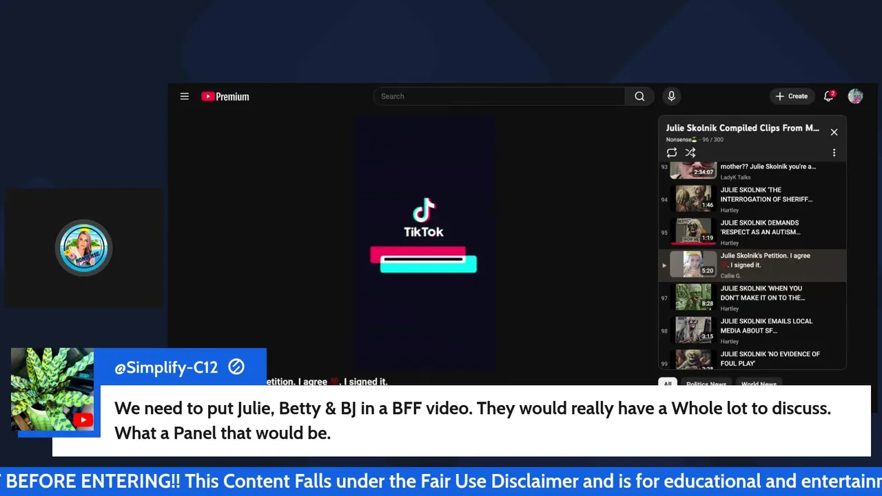This screenshot has width=882, height=496.
Task: Click the '96 / 300' playlist position counter
Action: (x=712, y=140)
